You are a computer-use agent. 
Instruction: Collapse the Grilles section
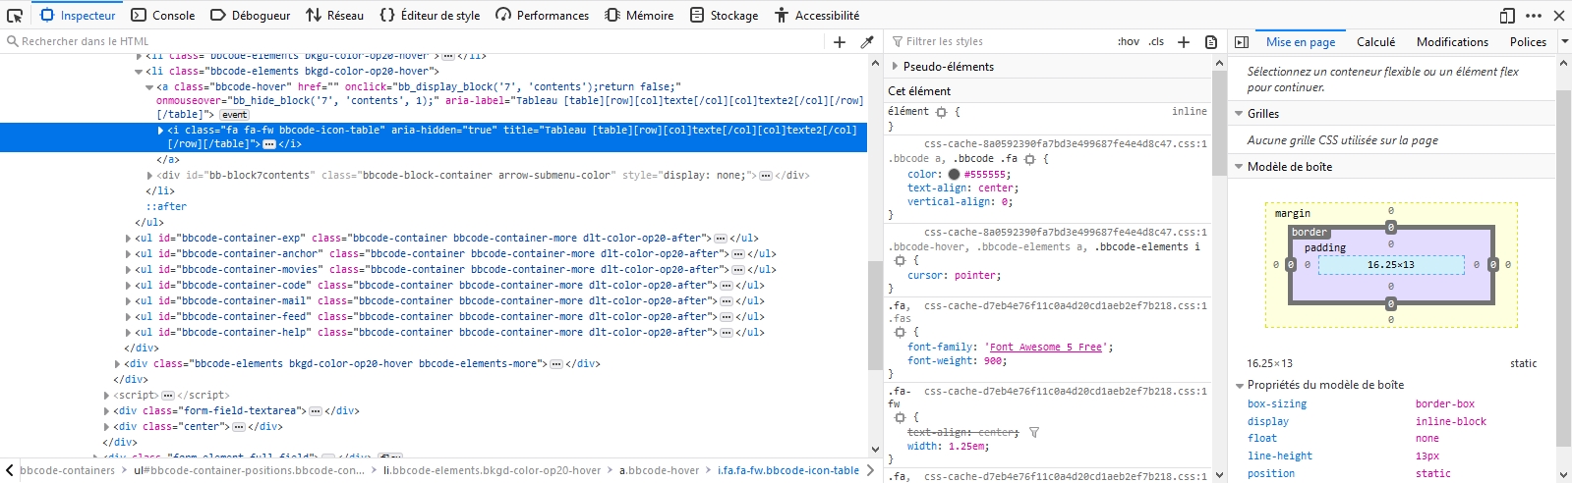(1240, 114)
